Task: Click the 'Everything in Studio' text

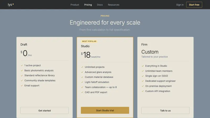Action: click(156, 66)
